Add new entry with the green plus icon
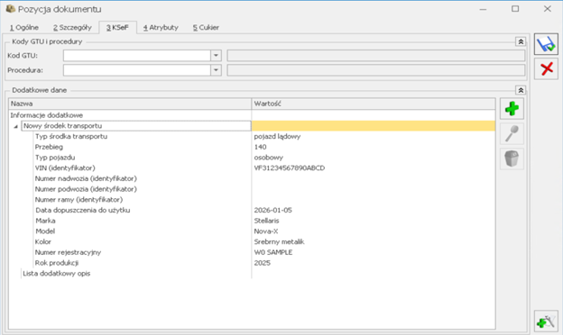 512,108
